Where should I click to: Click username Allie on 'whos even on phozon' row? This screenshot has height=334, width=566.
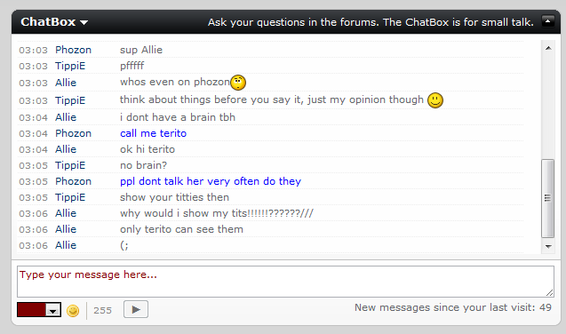pos(66,83)
